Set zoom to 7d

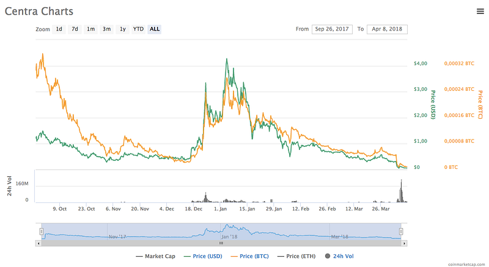tap(75, 29)
